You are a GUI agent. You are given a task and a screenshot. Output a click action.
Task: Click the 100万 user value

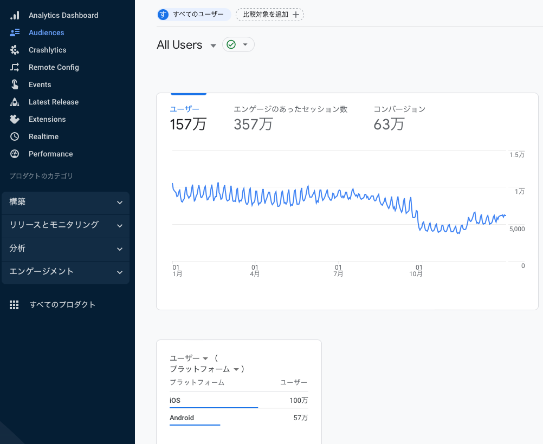299,400
